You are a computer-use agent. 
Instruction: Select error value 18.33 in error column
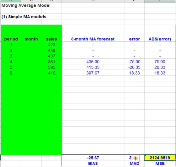135,73
